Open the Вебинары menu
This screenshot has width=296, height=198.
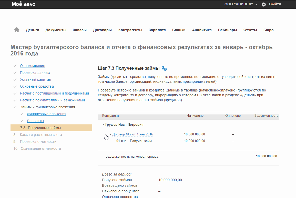click(x=228, y=30)
